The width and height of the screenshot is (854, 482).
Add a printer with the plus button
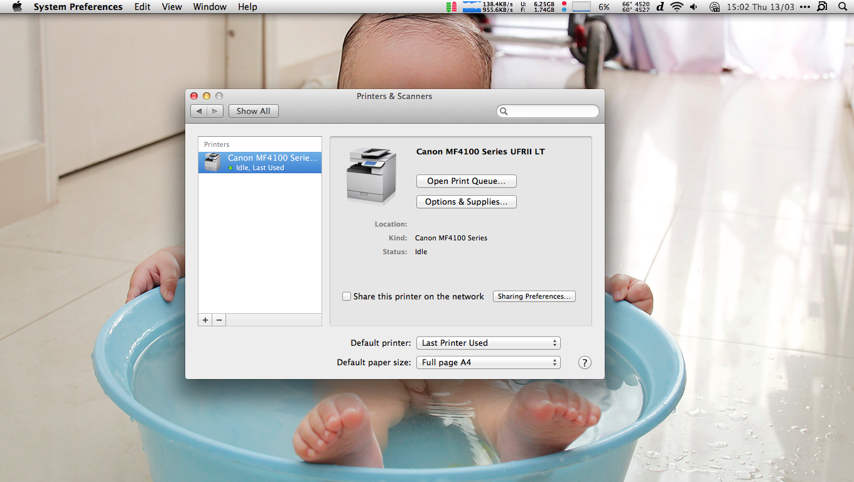205,320
